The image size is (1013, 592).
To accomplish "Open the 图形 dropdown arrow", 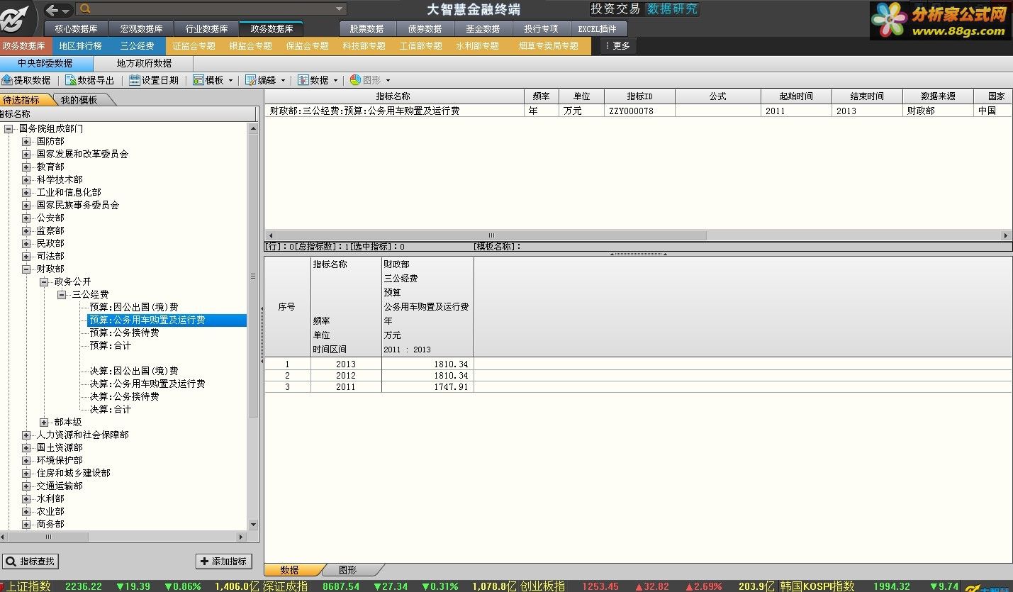I will (x=388, y=80).
